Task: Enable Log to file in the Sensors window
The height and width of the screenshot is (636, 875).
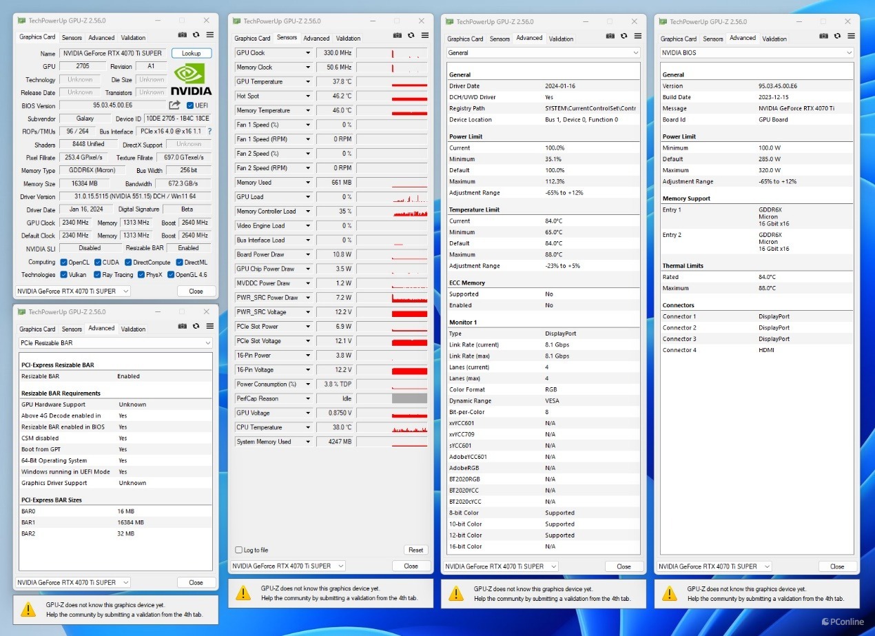Action: [238, 550]
